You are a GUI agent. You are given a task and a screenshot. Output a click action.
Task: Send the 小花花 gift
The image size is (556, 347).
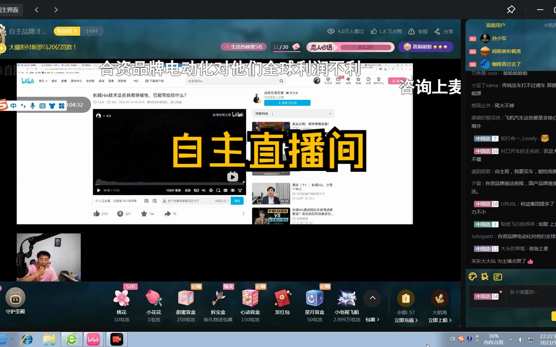click(x=154, y=298)
